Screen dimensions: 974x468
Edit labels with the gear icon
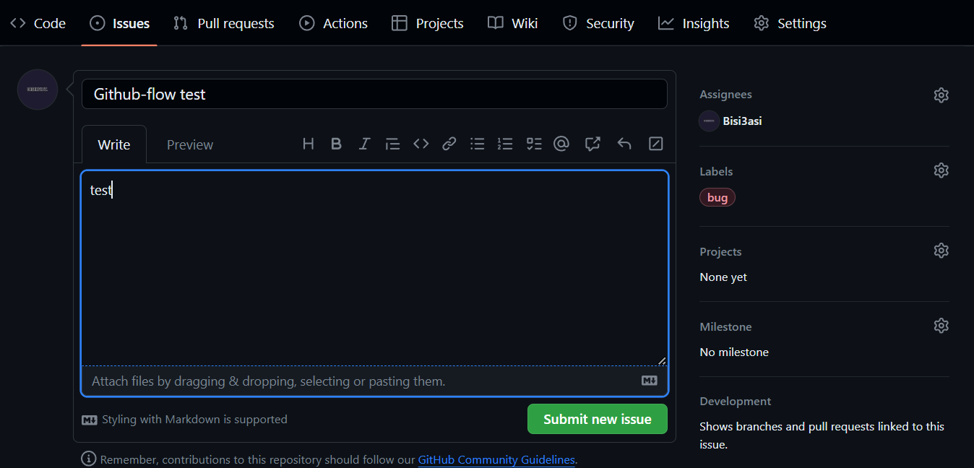coord(941,170)
